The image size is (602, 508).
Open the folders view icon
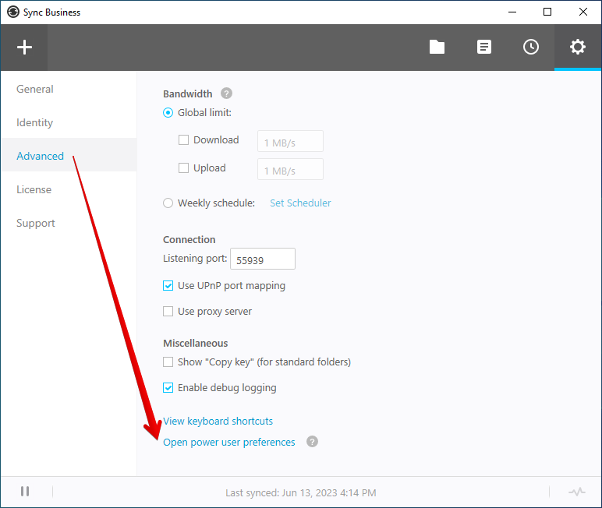coord(437,48)
